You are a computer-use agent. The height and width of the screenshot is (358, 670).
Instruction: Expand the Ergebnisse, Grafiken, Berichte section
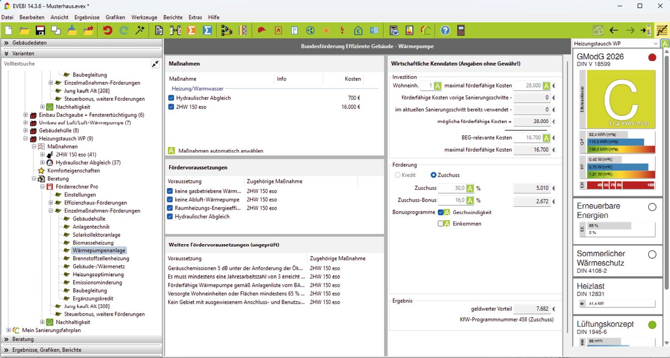coord(81,350)
